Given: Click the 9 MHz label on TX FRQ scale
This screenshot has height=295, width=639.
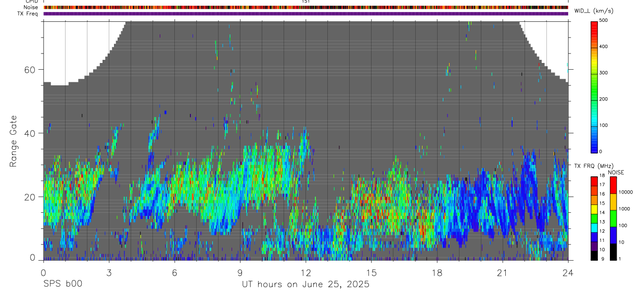Looking at the screenshot, I should pyautogui.click(x=603, y=259).
